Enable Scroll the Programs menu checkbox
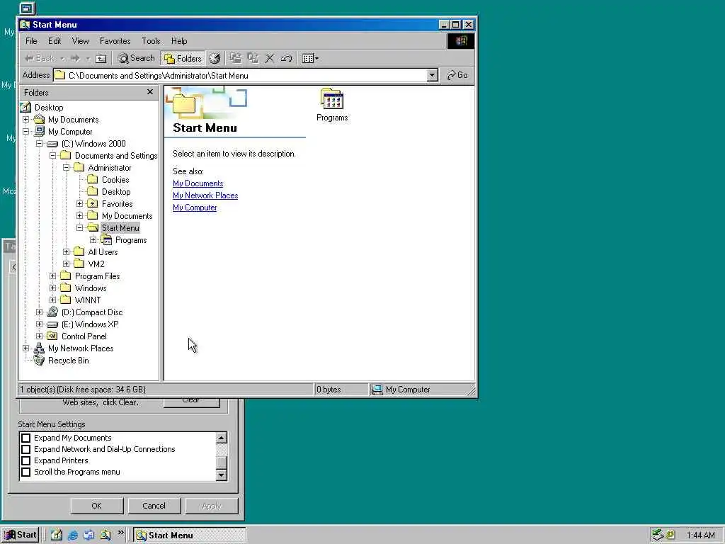This screenshot has width=725, height=544. [26, 472]
